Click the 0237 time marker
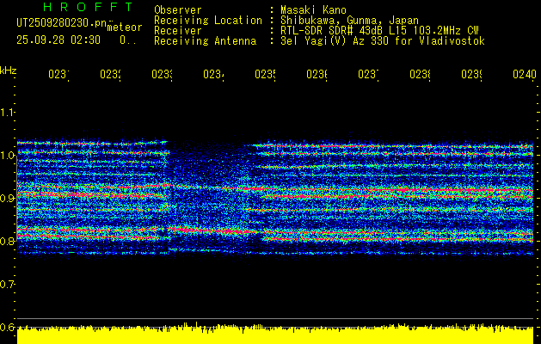Viewport: 541px width, 344px height. 368,75
